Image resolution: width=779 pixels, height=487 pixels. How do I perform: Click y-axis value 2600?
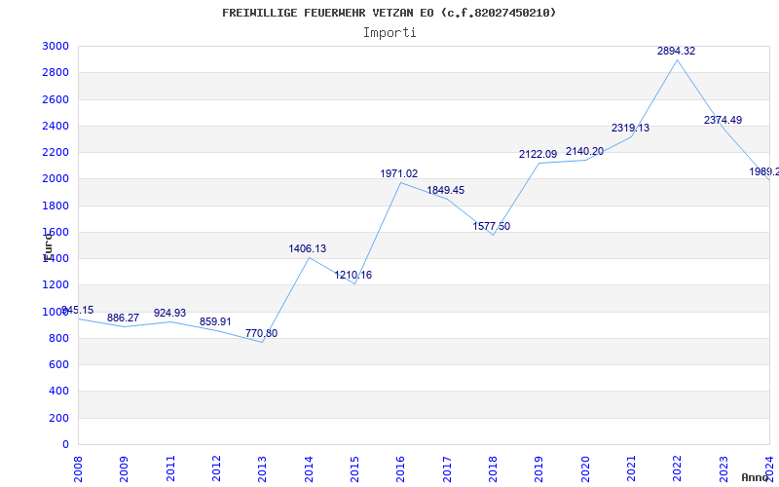56,99
